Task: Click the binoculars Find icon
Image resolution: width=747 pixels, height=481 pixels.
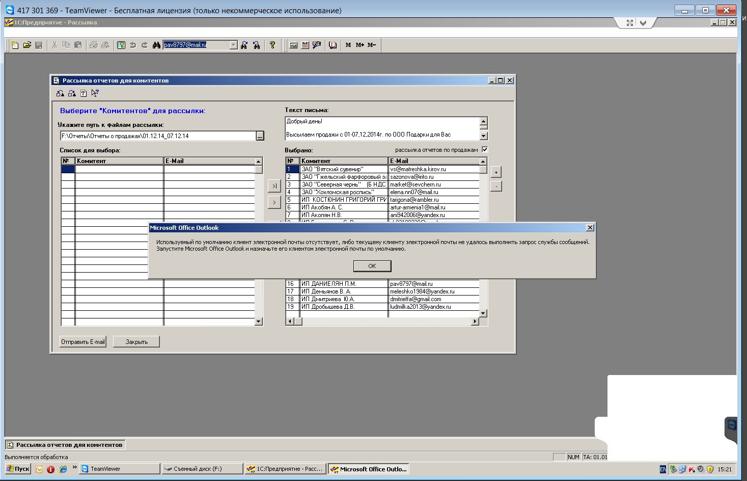Action: tap(156, 45)
